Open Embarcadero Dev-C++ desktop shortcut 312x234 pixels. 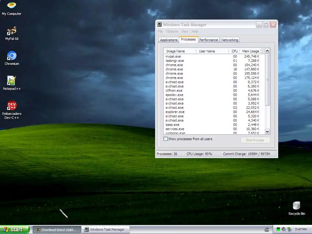pos(12,110)
